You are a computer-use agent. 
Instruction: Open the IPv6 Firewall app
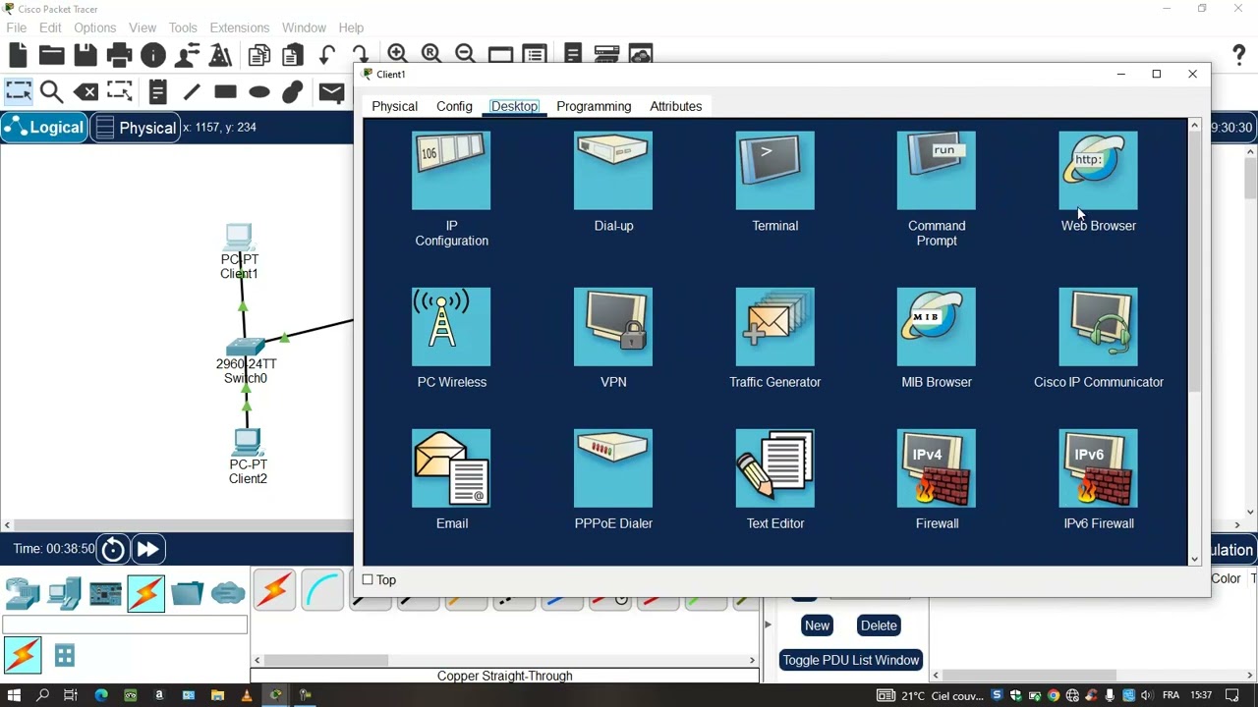[1098, 479]
